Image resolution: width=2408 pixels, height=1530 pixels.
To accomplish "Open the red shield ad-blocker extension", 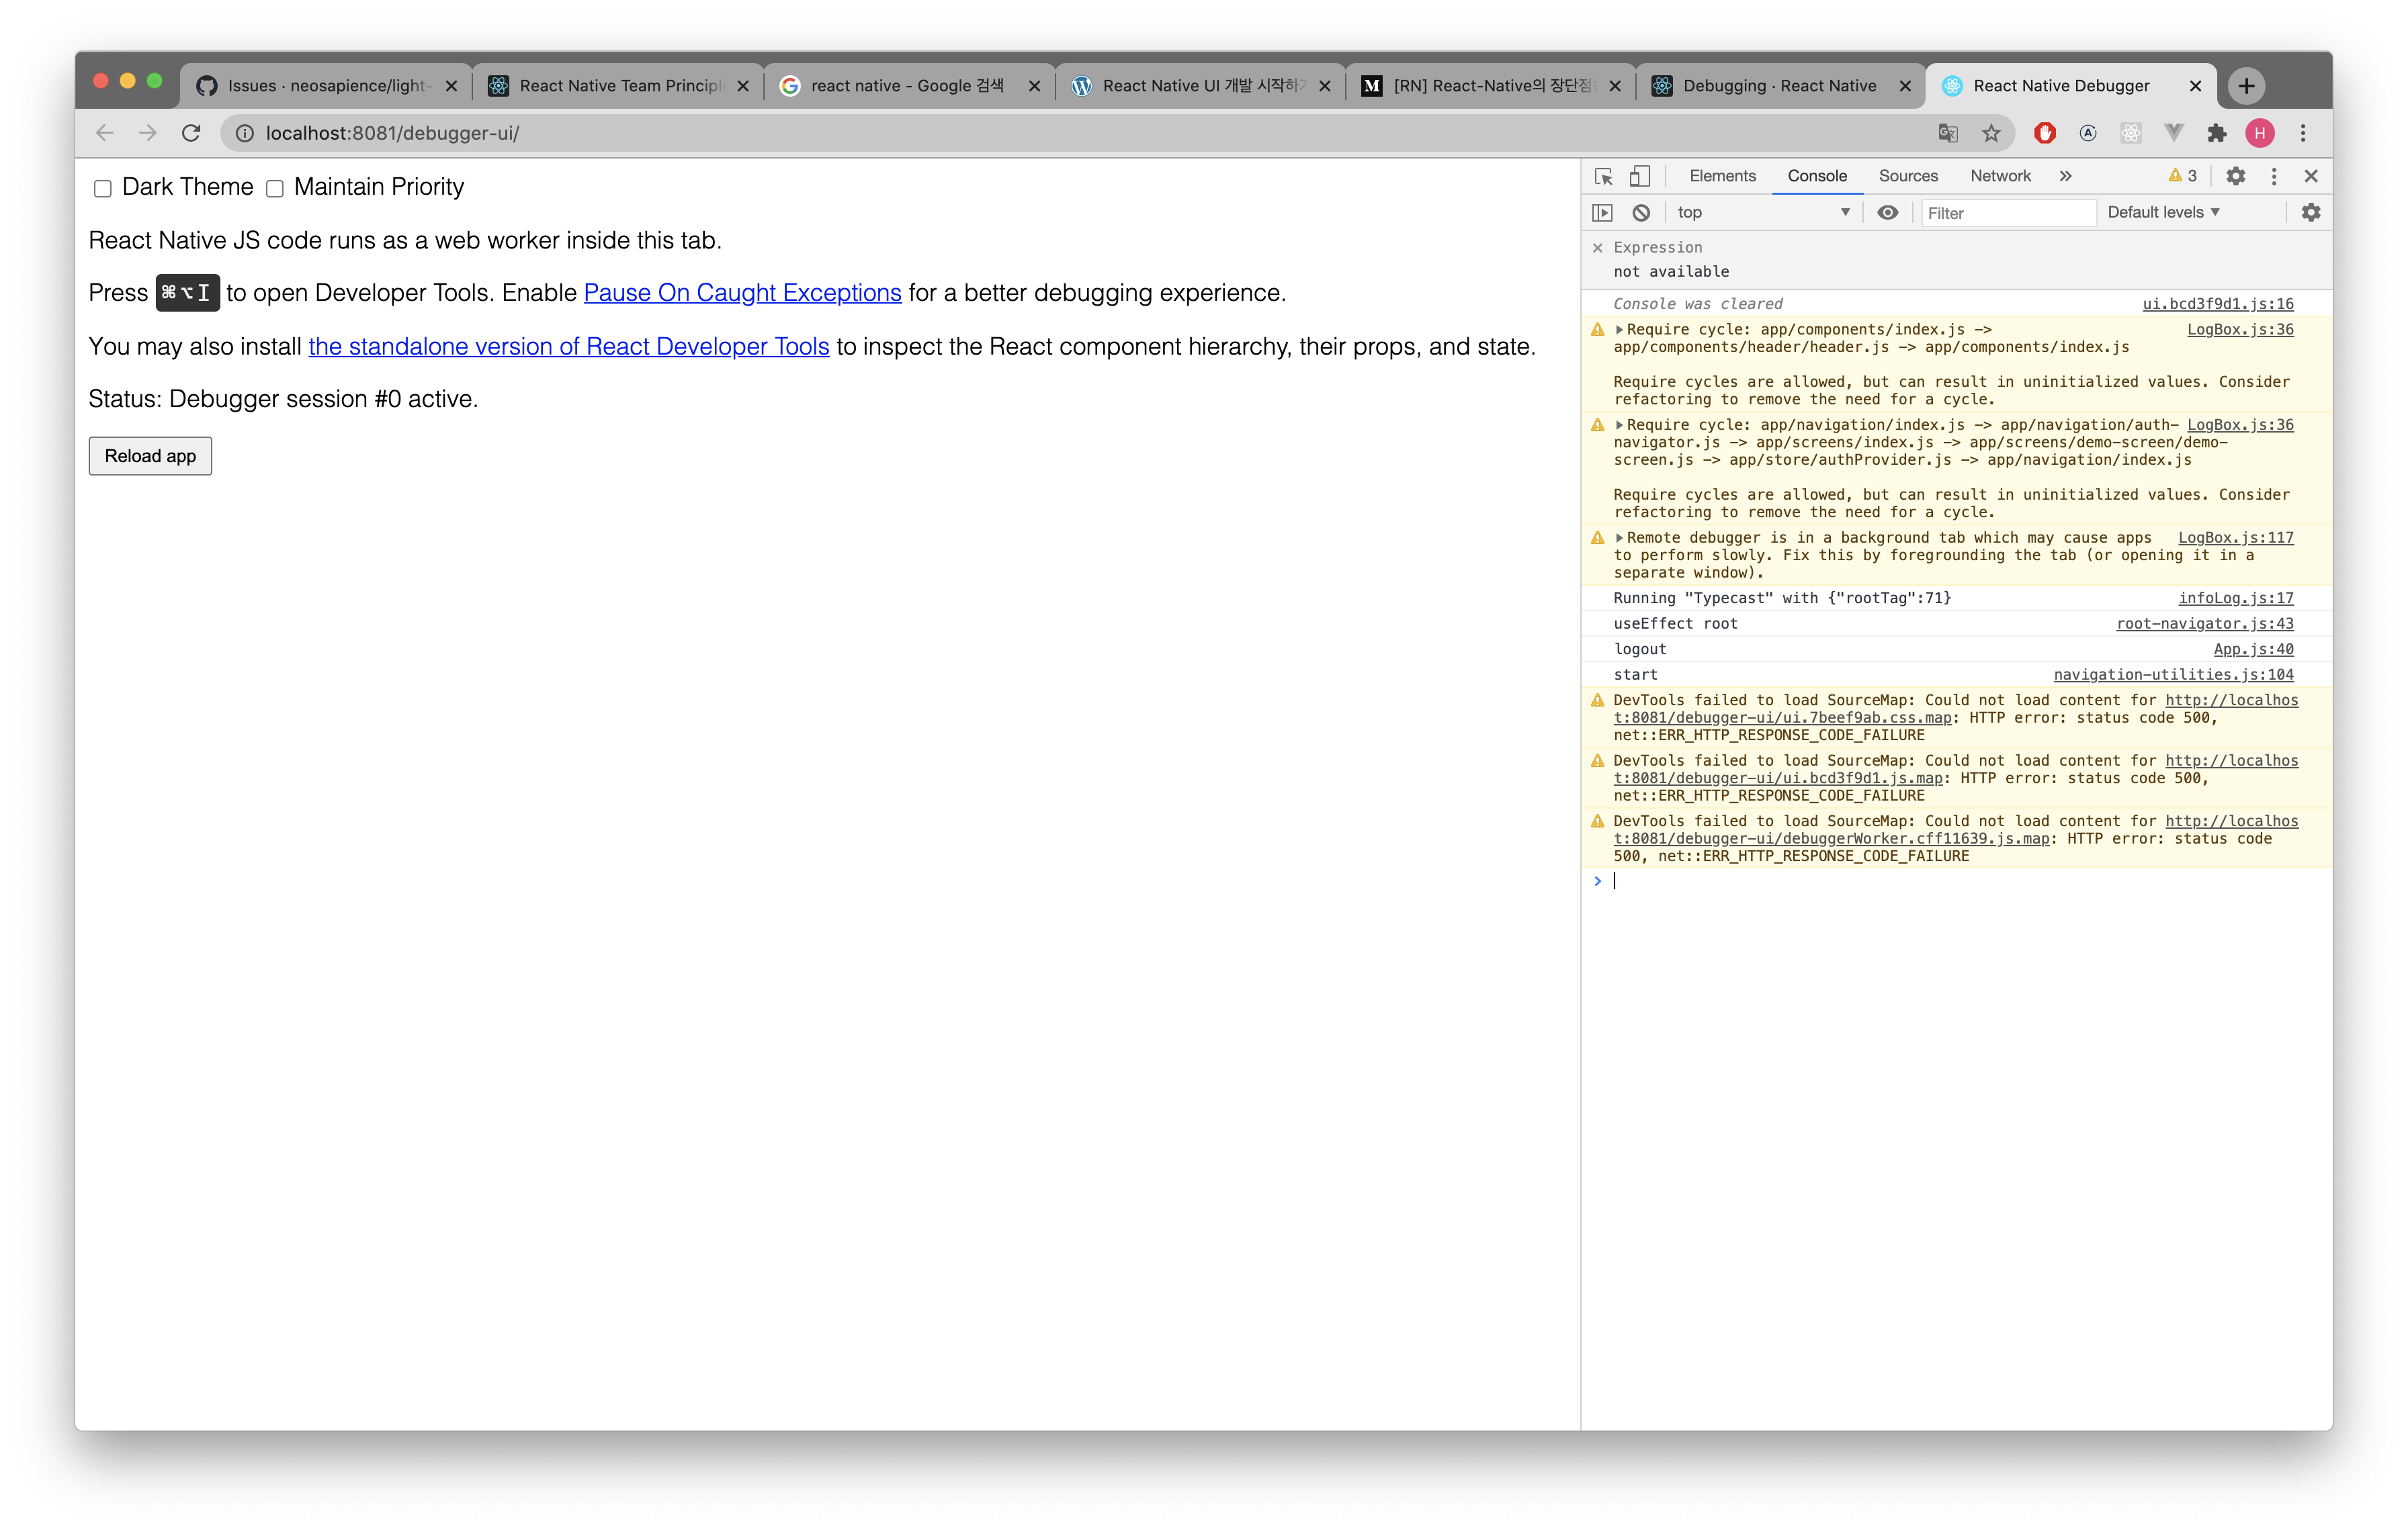I will (2044, 133).
